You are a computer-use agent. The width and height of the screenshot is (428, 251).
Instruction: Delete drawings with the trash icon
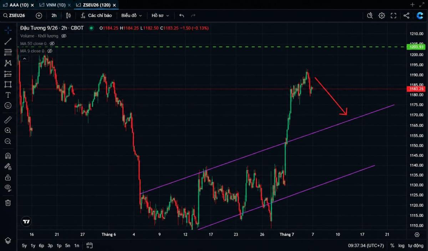8,203
